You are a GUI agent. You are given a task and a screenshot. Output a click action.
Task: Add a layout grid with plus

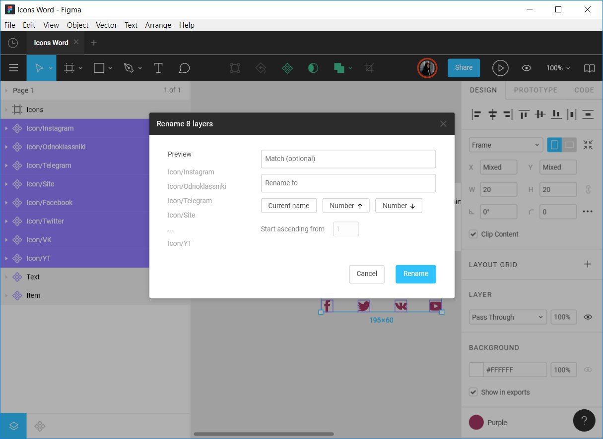tap(588, 264)
